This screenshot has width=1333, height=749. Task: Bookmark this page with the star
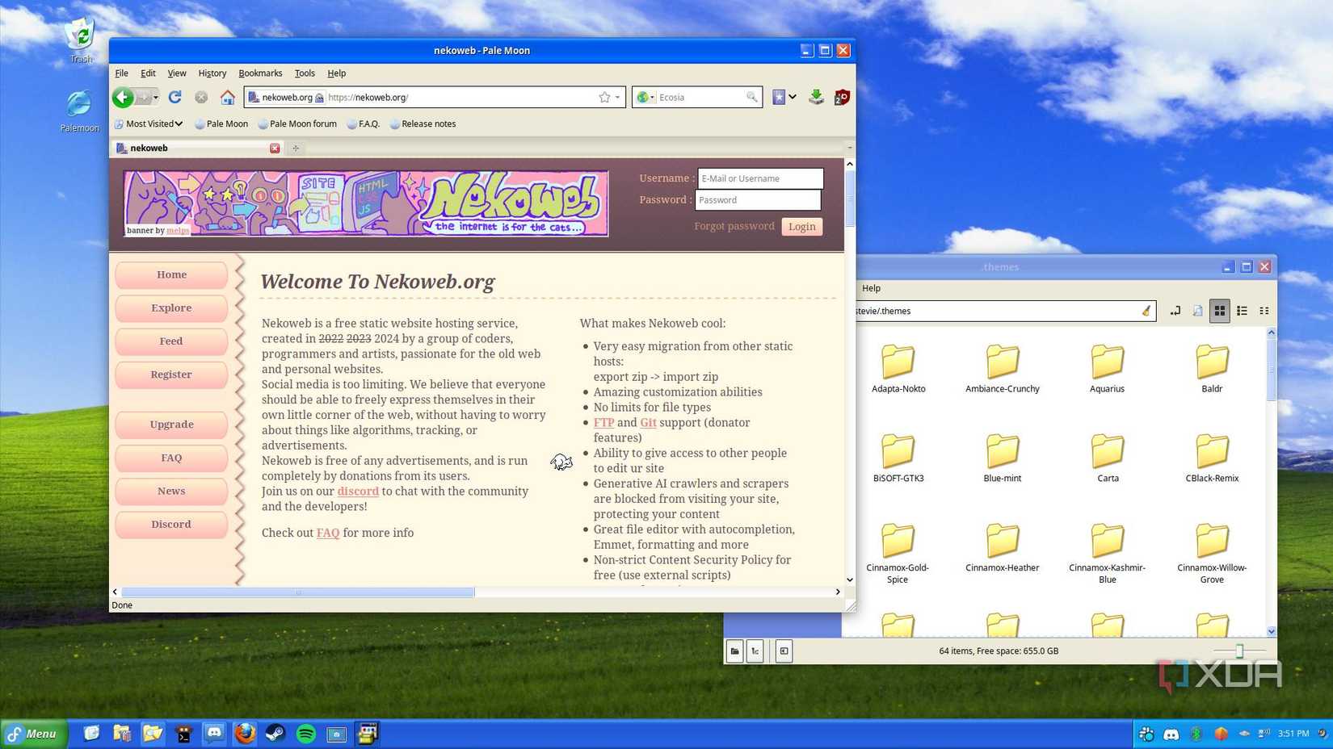[604, 97]
